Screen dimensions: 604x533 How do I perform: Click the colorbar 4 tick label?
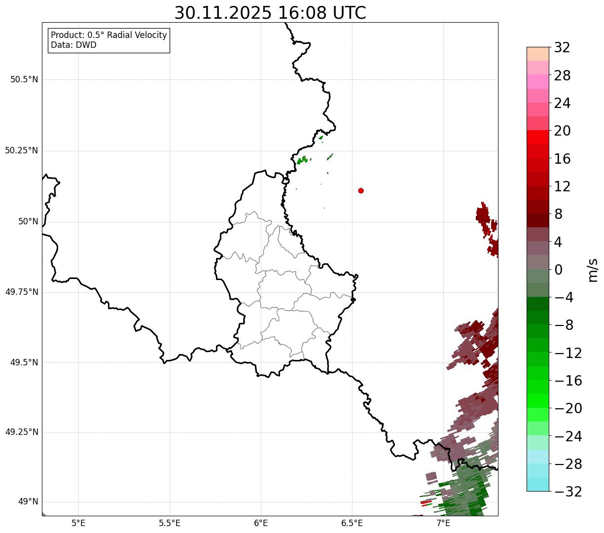point(558,242)
